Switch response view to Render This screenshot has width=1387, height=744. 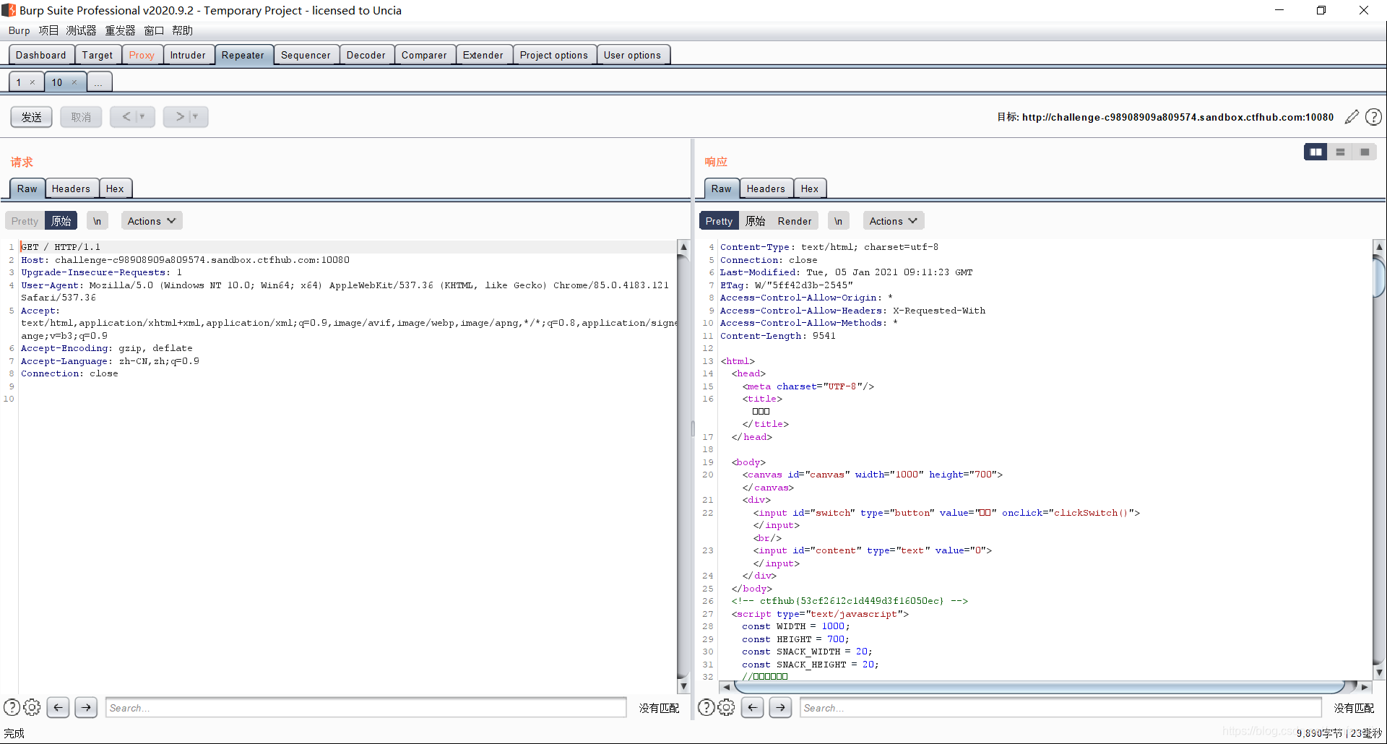click(795, 221)
